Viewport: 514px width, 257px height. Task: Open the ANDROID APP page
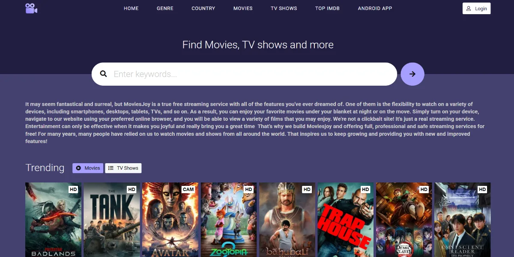[x=375, y=8]
